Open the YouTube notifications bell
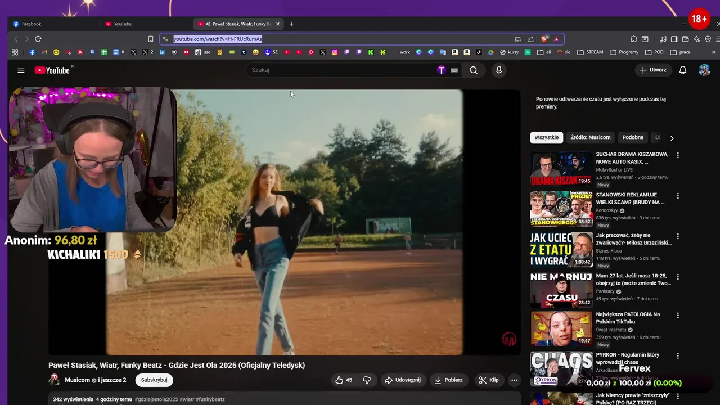720x405 pixels. point(683,70)
